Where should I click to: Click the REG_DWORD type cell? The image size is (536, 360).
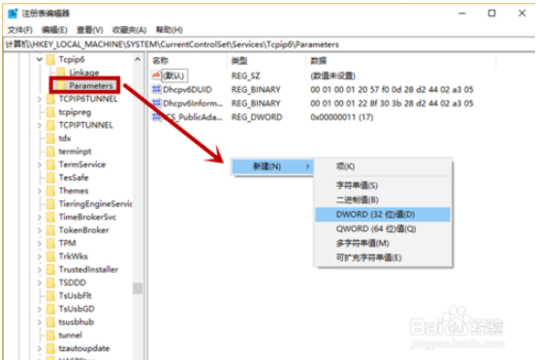click(x=257, y=117)
